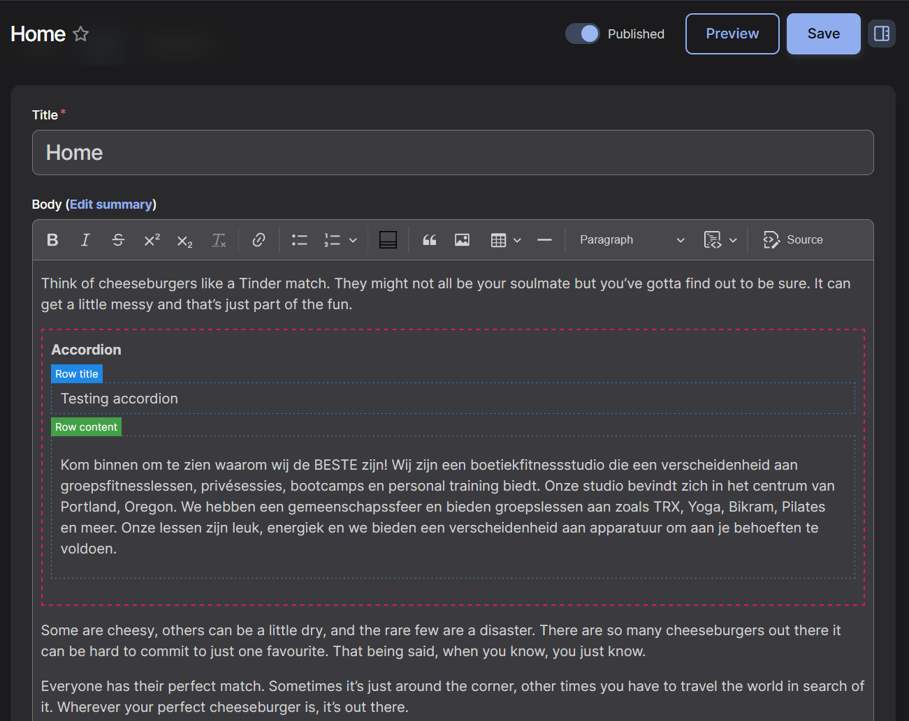Open the Paragraph style dropdown
This screenshot has height=721, width=909.
tap(629, 239)
